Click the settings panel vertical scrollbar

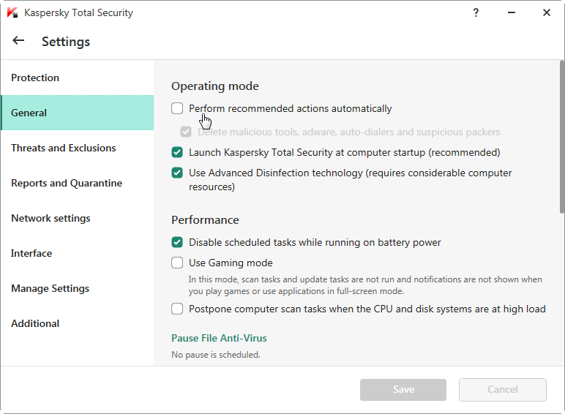point(561,139)
